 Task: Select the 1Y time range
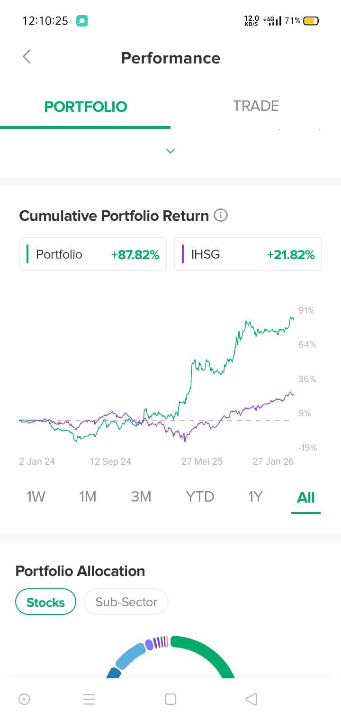255,497
